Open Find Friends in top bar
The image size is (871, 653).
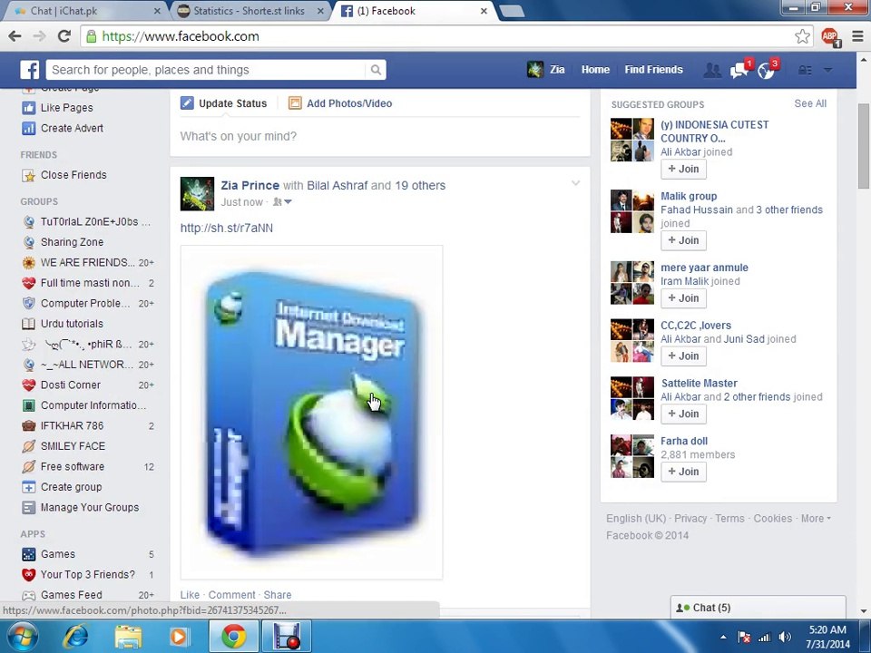[653, 70]
